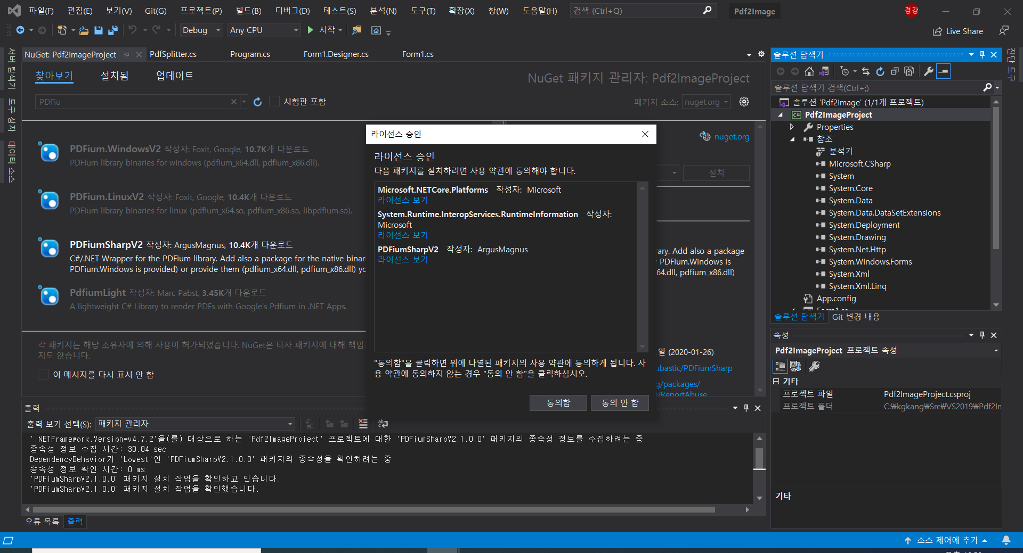
Task: Click the Solution Explorer home icon
Action: (809, 71)
